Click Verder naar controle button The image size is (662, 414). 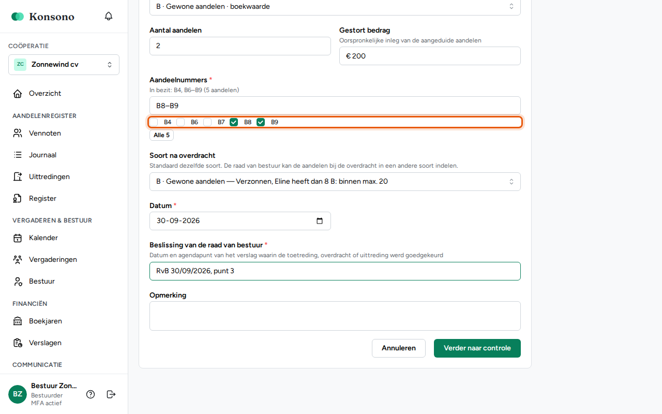[x=477, y=348]
